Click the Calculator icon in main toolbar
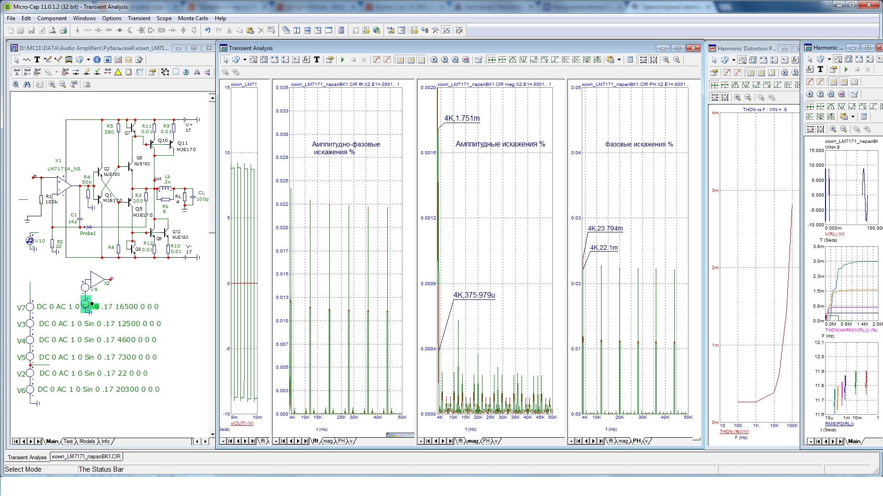Image resolution: width=883 pixels, height=496 pixels. 341,30
